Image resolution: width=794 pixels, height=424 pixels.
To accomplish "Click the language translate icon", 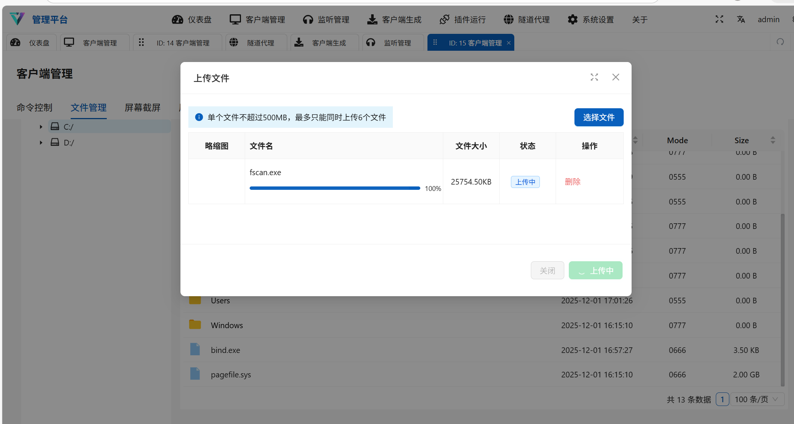I will [741, 19].
